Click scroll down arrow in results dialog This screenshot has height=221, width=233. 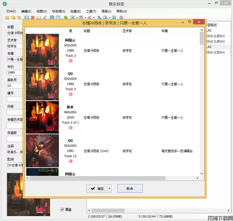[x=202, y=174]
